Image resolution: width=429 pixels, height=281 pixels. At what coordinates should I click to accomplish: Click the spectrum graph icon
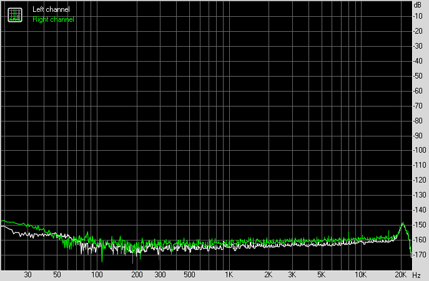(x=15, y=15)
